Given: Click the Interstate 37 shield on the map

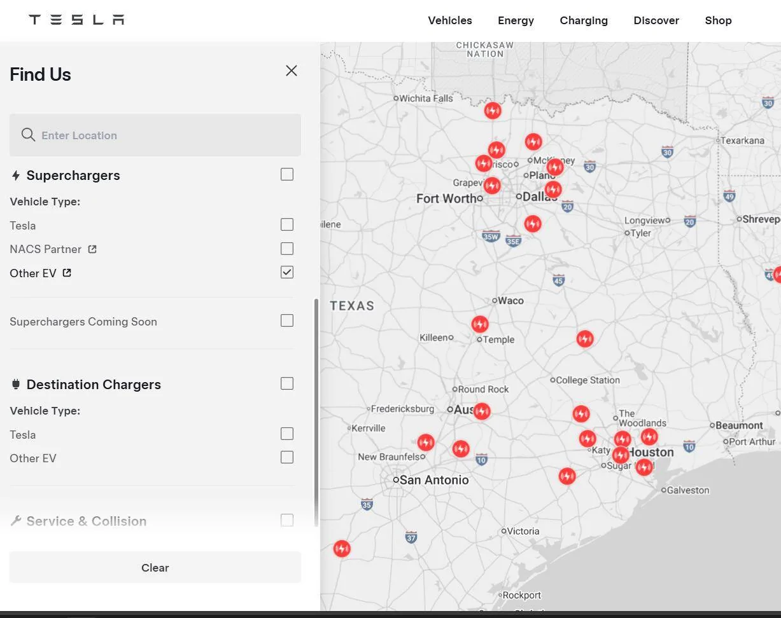Looking at the screenshot, I should (411, 537).
